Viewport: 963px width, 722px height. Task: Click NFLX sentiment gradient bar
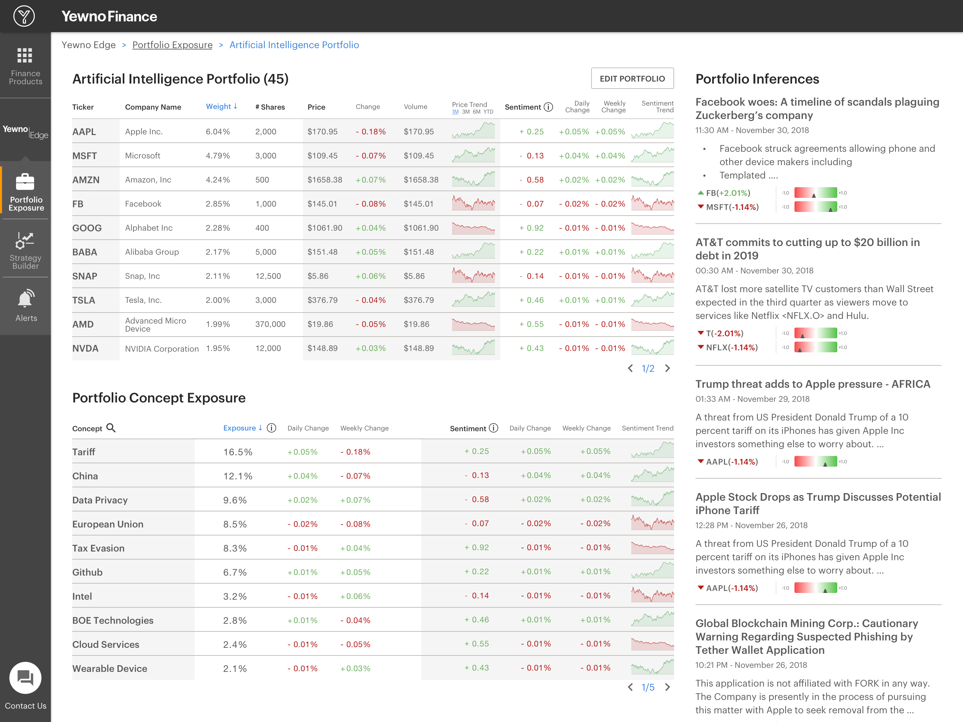[816, 347]
